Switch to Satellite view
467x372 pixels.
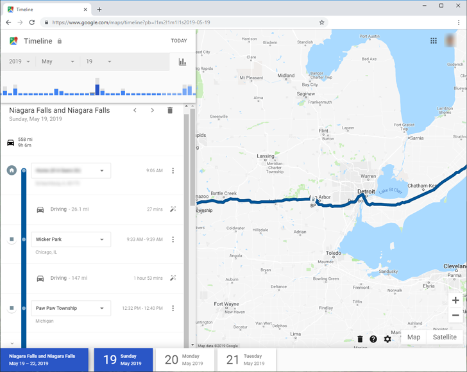(x=445, y=337)
